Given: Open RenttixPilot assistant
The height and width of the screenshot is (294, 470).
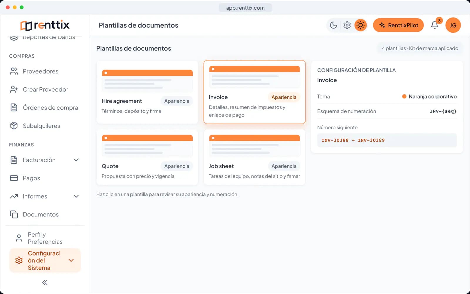Looking at the screenshot, I should point(398,25).
